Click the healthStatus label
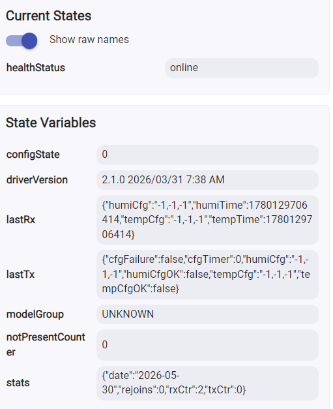333x409 pixels. [36, 68]
